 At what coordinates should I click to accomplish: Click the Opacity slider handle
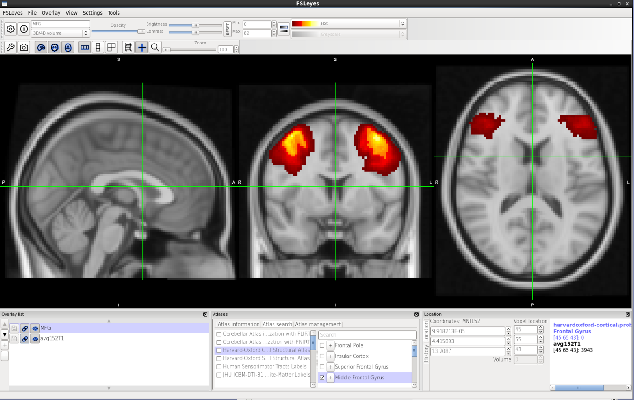click(141, 31)
